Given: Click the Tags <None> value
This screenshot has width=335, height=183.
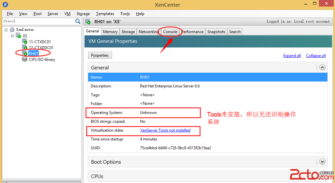Looking at the screenshot, I should coord(147,95).
